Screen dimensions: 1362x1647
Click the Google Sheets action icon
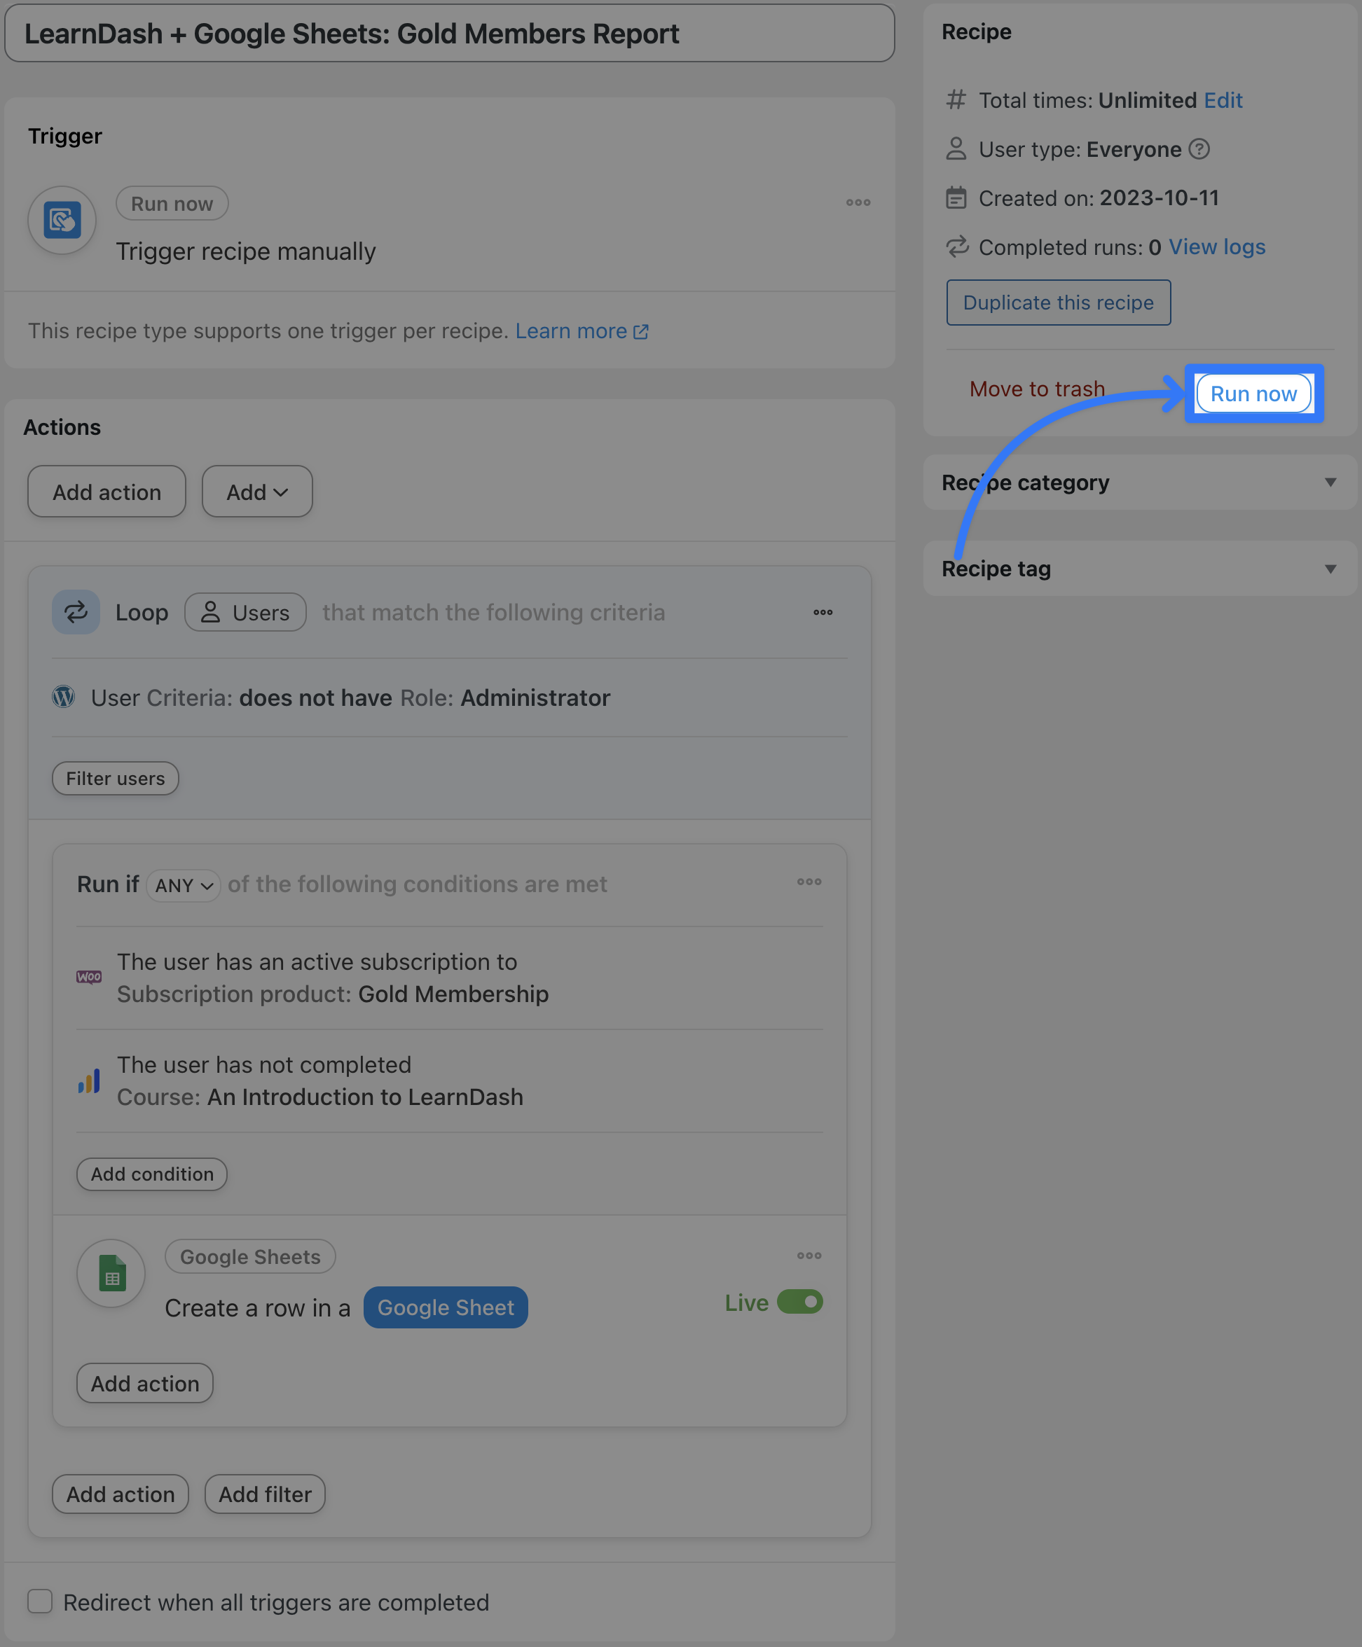click(111, 1273)
